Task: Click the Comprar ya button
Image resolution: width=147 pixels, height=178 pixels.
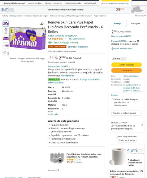Action: [127, 71]
